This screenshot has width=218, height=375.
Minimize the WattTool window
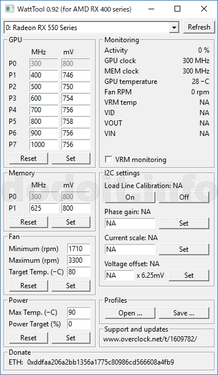pyautogui.click(x=151, y=9)
